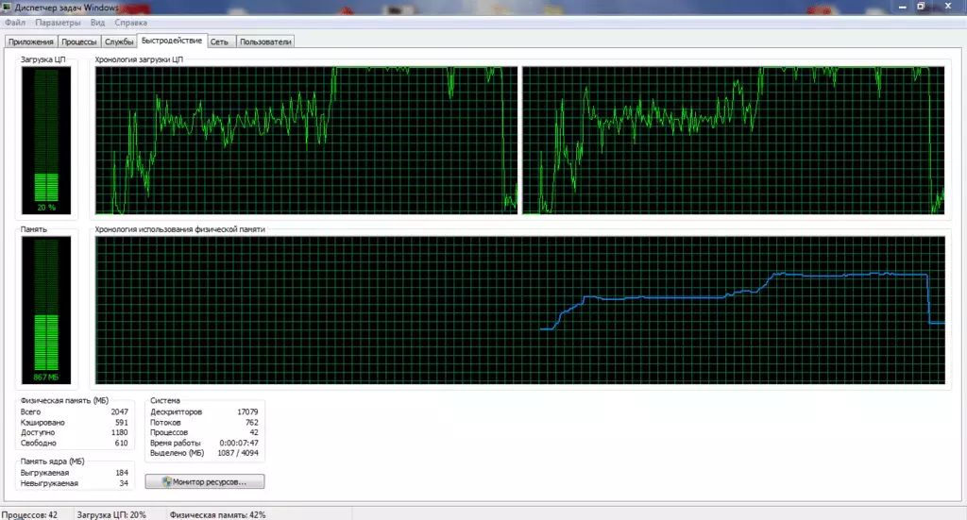Image resolution: width=967 pixels, height=520 pixels.
Task: Open the Параметры menu
Action: tap(58, 23)
